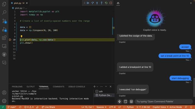Select the 3.11.2 64-bit Python interpreter
The width and height of the screenshot is (195, 109).
tap(143, 107)
